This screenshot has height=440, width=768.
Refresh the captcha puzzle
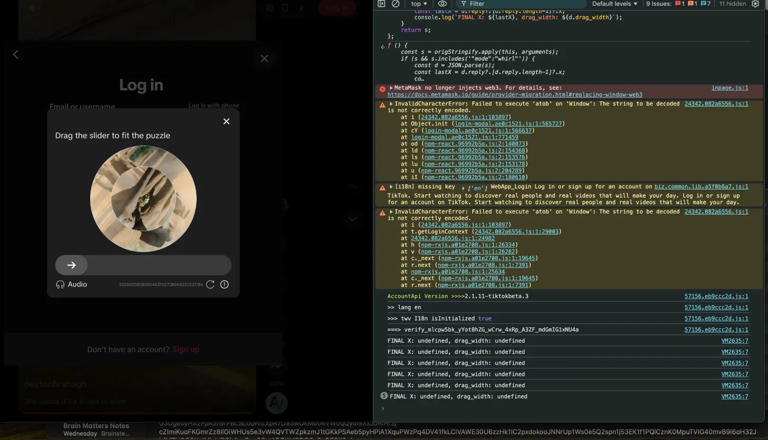(x=210, y=284)
